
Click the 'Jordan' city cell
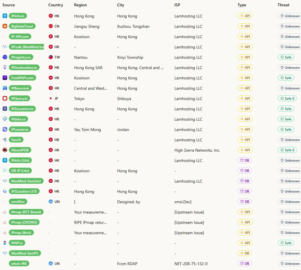coord(123,130)
